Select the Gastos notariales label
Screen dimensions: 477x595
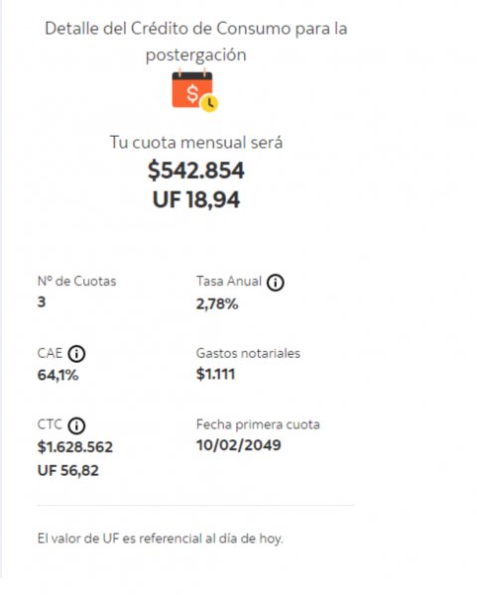(x=248, y=353)
